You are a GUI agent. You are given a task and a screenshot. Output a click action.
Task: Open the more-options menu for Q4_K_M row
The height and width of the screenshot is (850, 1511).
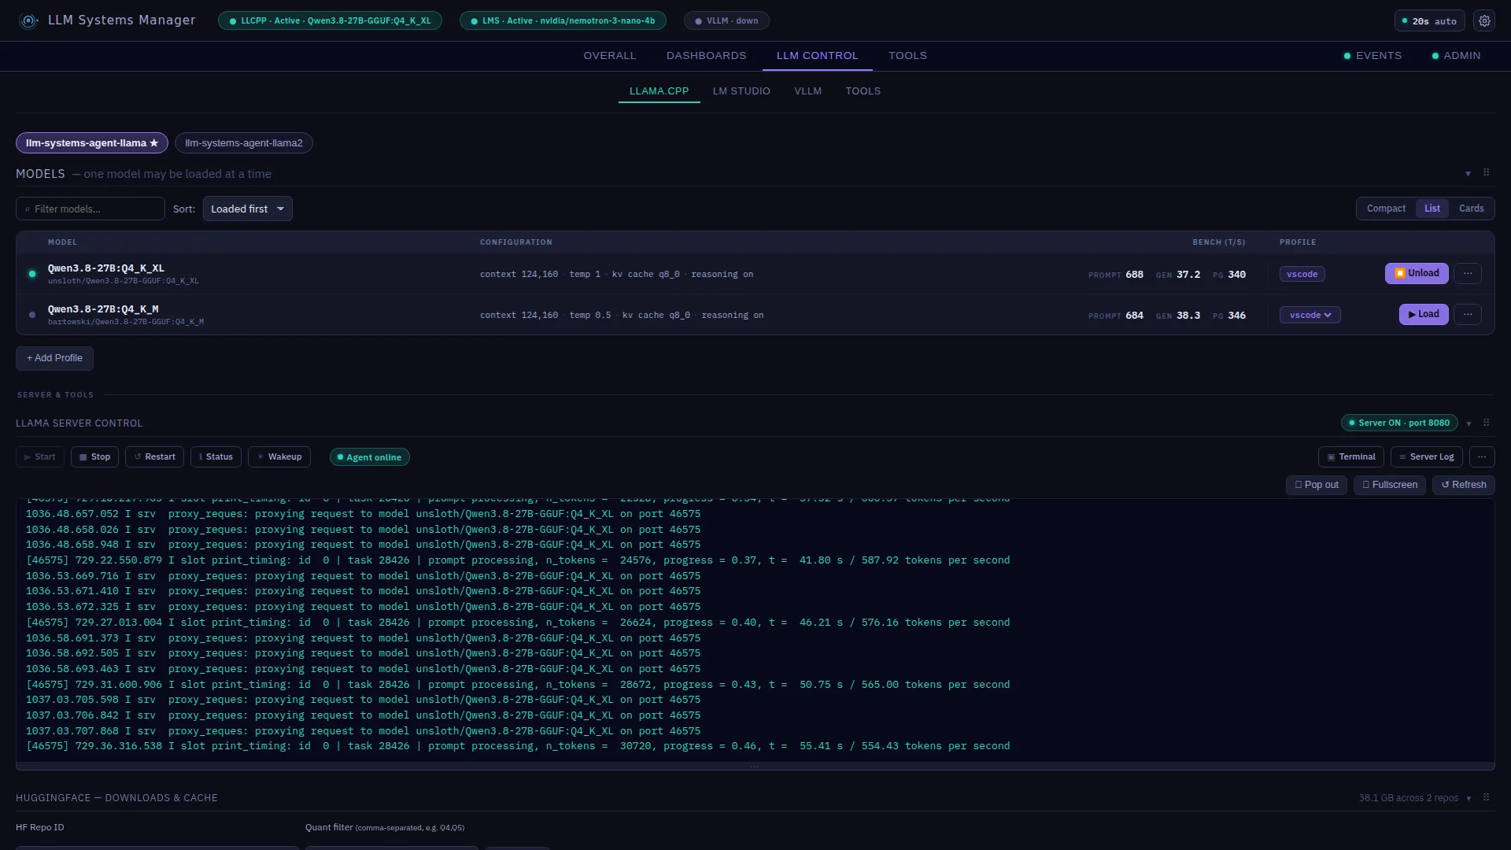pyautogui.click(x=1467, y=314)
